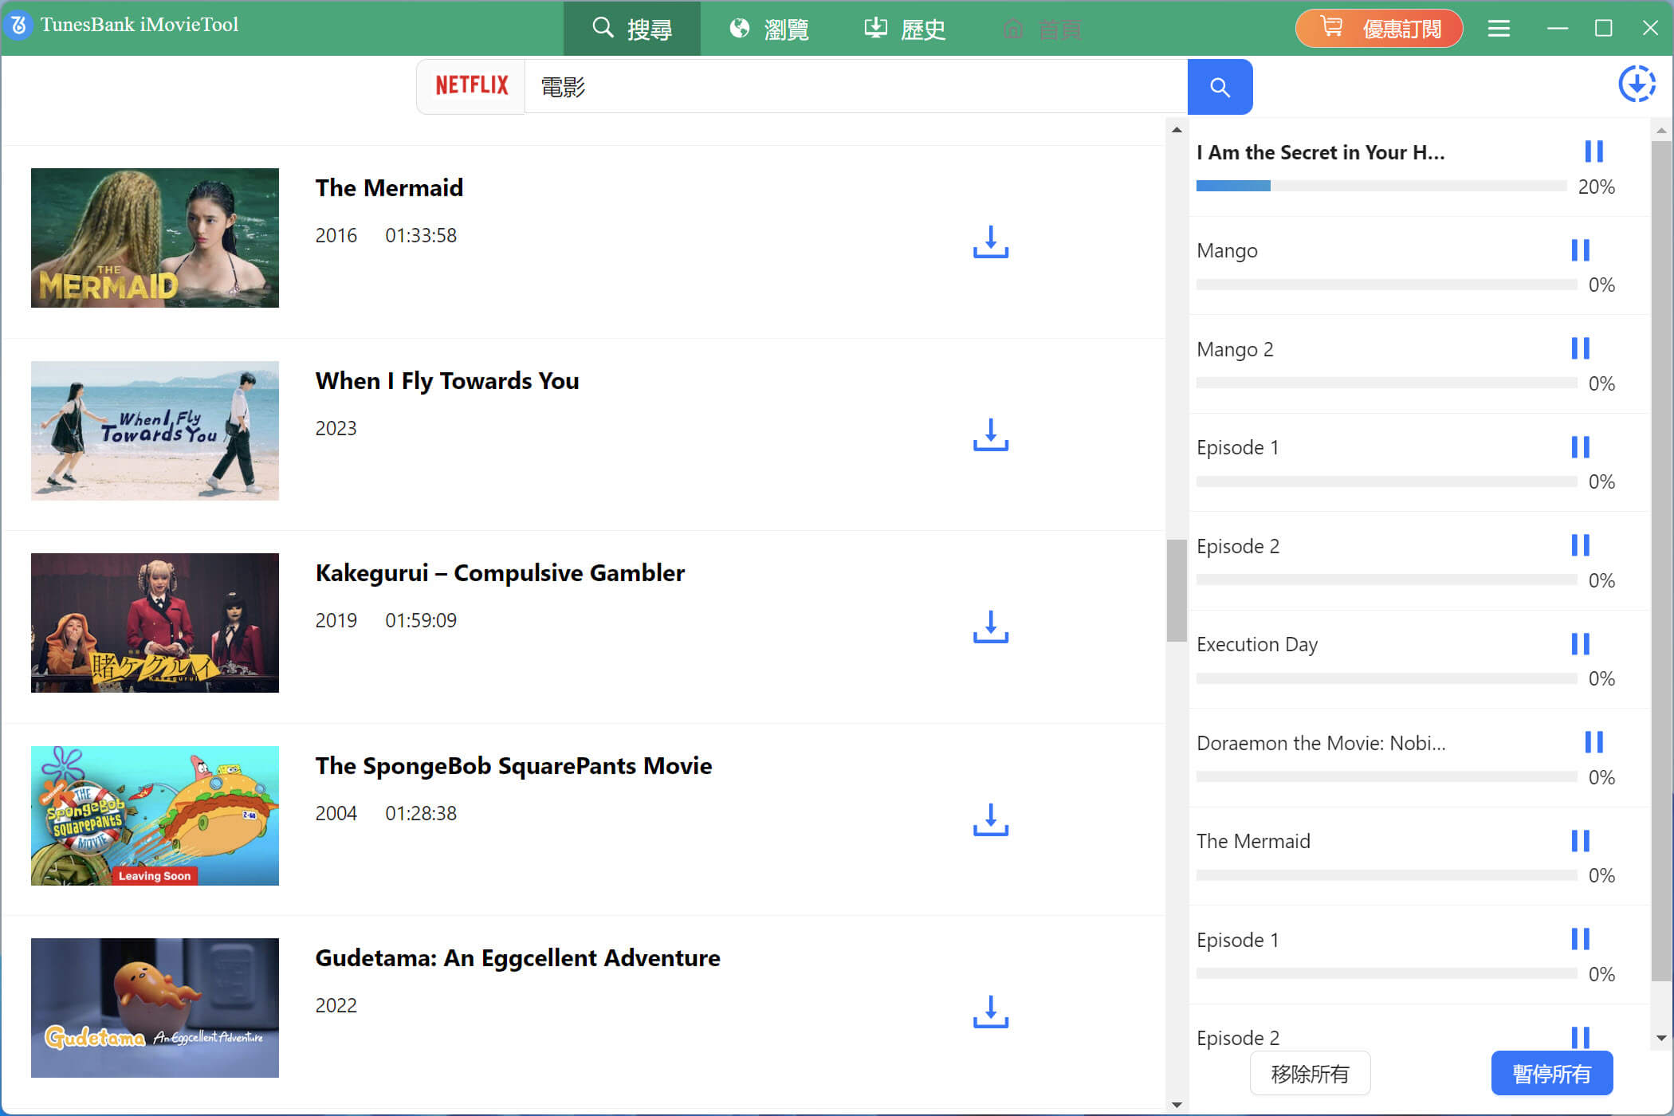Run the search with magnifier button

coord(1220,86)
